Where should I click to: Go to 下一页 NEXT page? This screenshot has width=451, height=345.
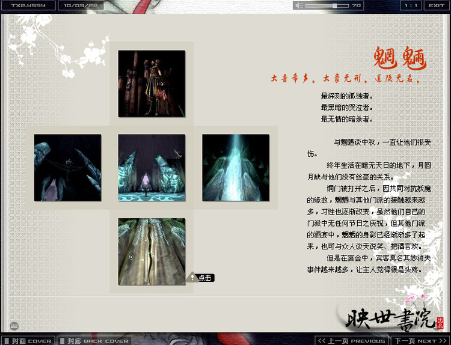coord(420,341)
